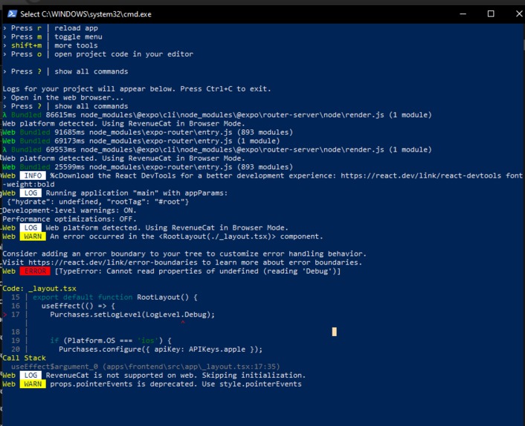Screen dimensions: 525x426
Task: Click 'export default function RootLayout()' line
Action: [x=115, y=297]
